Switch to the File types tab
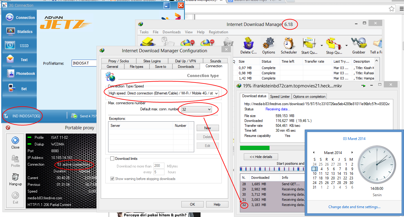 [136, 66]
